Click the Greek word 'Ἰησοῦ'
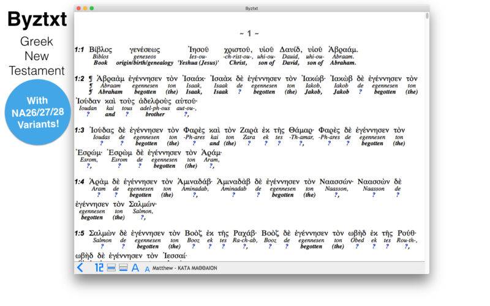 pos(198,50)
